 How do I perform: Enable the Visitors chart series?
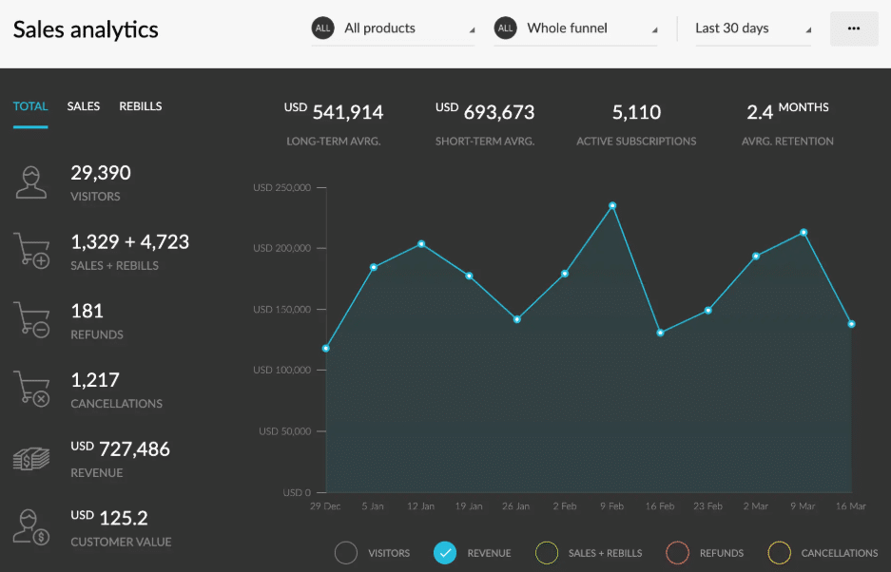(x=347, y=553)
